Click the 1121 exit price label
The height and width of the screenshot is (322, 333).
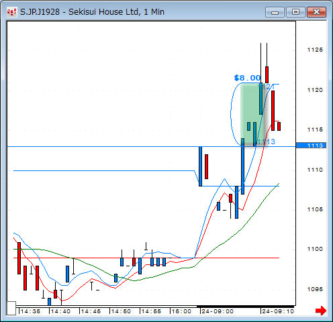click(x=267, y=87)
